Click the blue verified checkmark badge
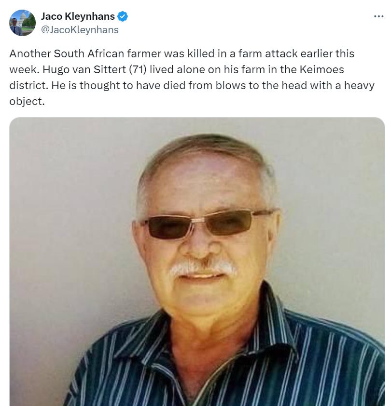Viewport: 391px width, 406px height. click(123, 16)
